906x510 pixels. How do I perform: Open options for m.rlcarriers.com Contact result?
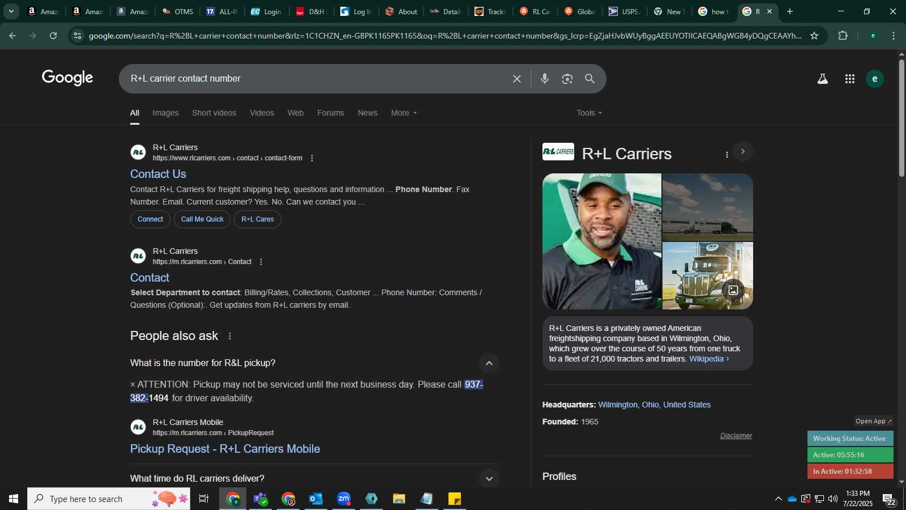pos(261,262)
